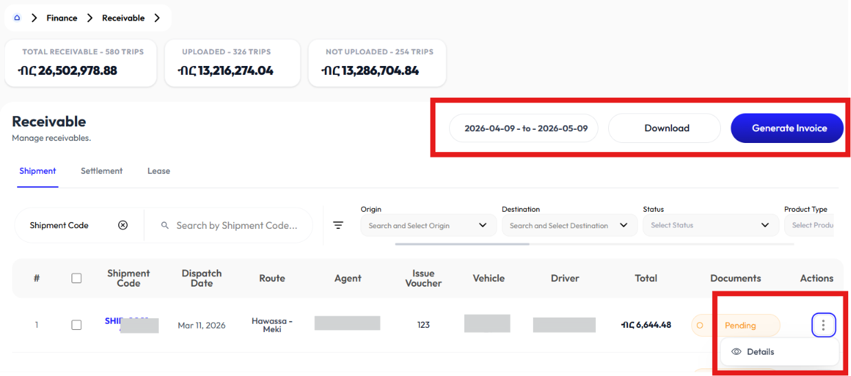Click the Driver column header
This screenshot has width=851, height=376.
pos(565,278)
